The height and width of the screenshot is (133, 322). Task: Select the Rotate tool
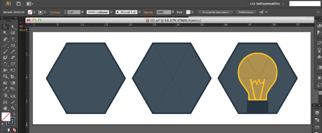coord(5,64)
